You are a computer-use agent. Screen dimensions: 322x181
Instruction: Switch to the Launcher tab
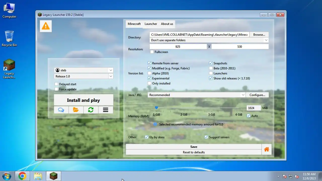pos(151,24)
